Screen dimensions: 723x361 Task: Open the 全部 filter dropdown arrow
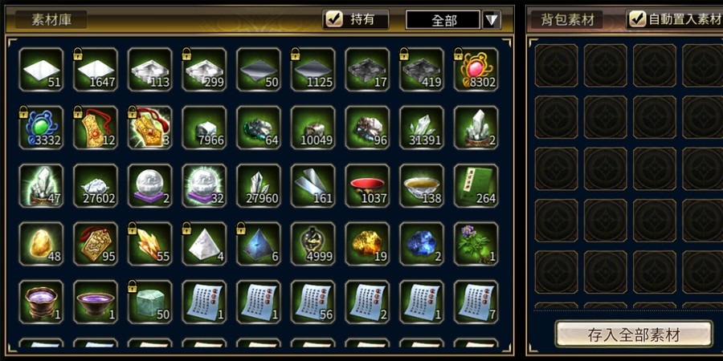(x=492, y=20)
